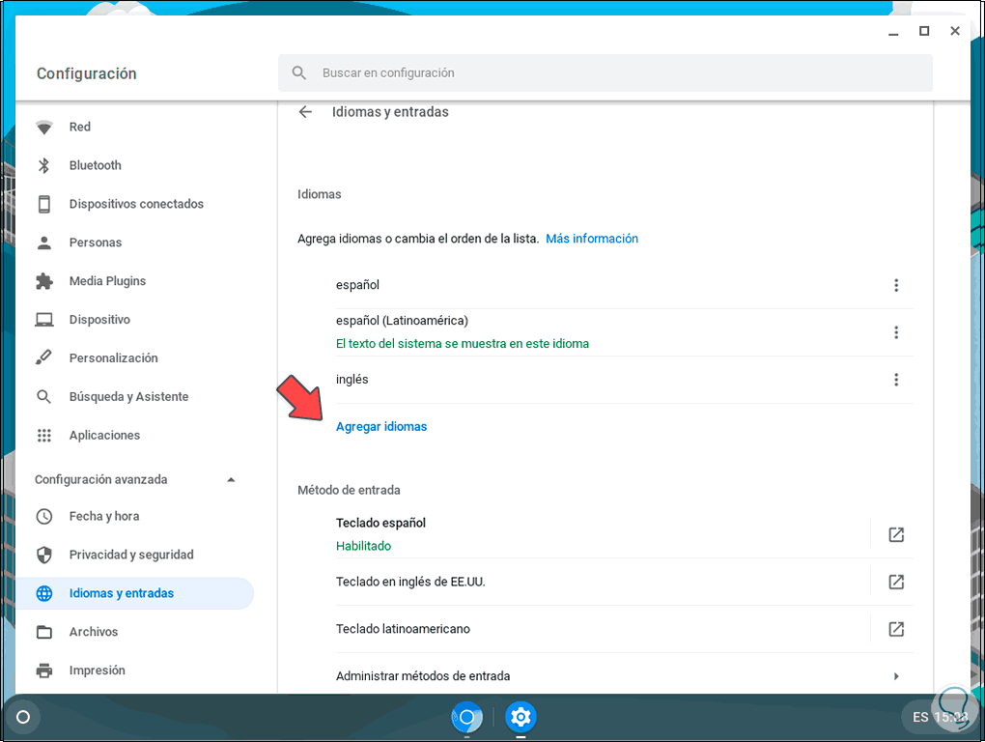The image size is (985, 742).
Task: Open Teclado español settings external link icon
Action: pos(896,534)
